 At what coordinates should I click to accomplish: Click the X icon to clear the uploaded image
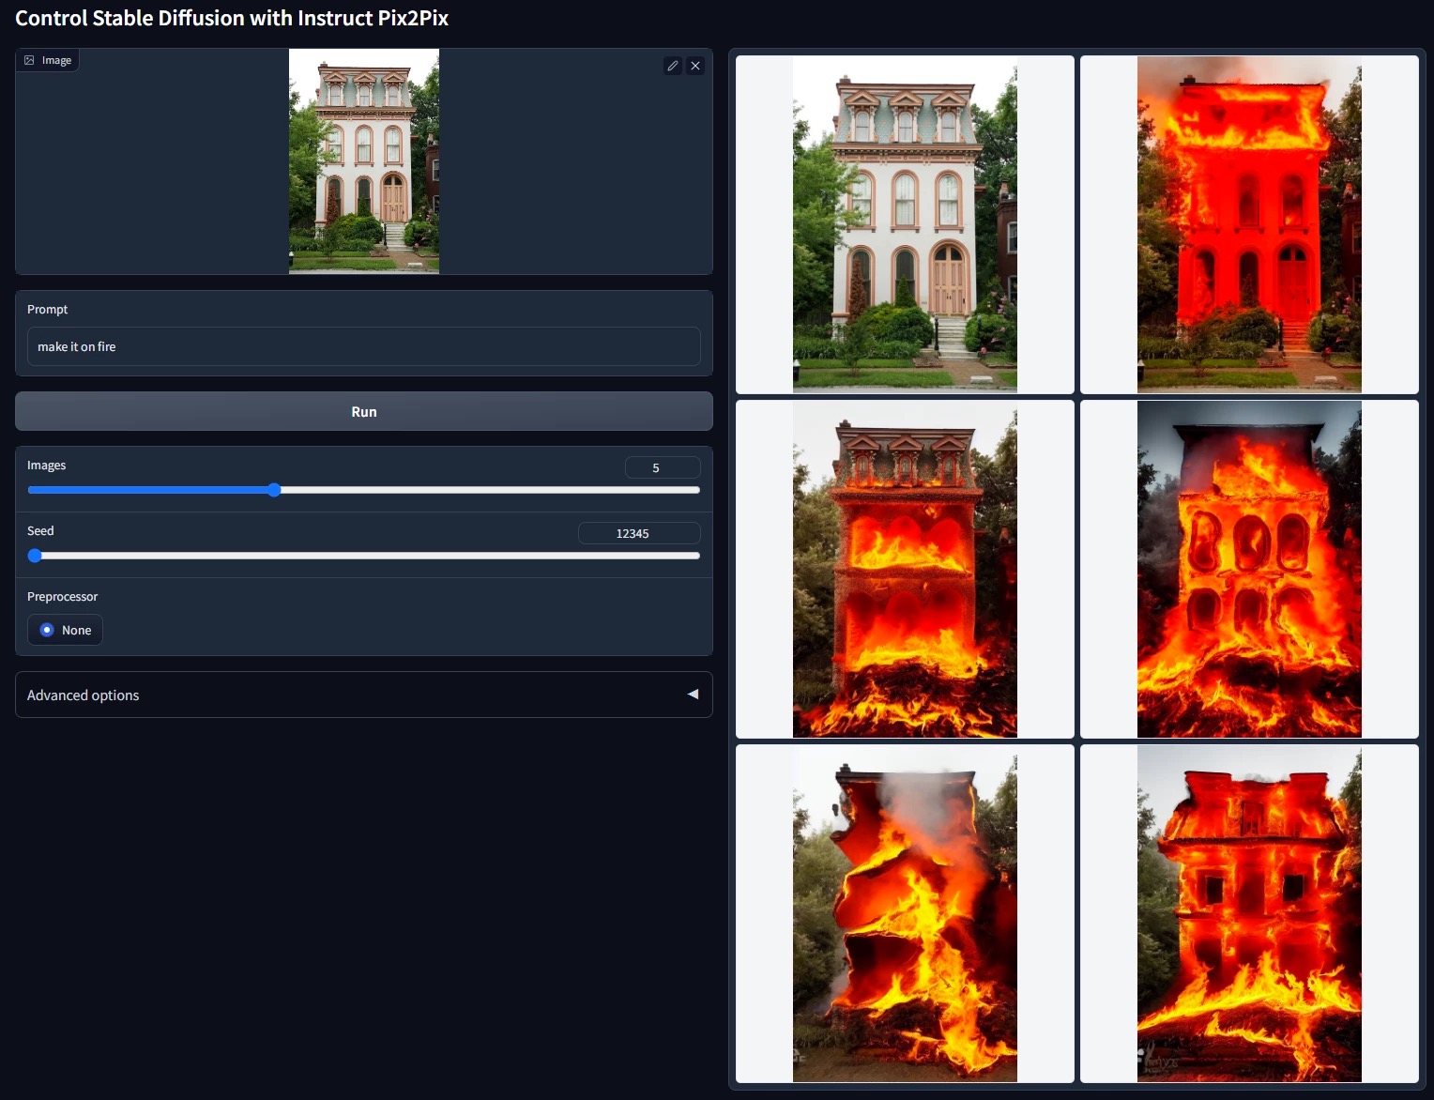click(x=694, y=66)
